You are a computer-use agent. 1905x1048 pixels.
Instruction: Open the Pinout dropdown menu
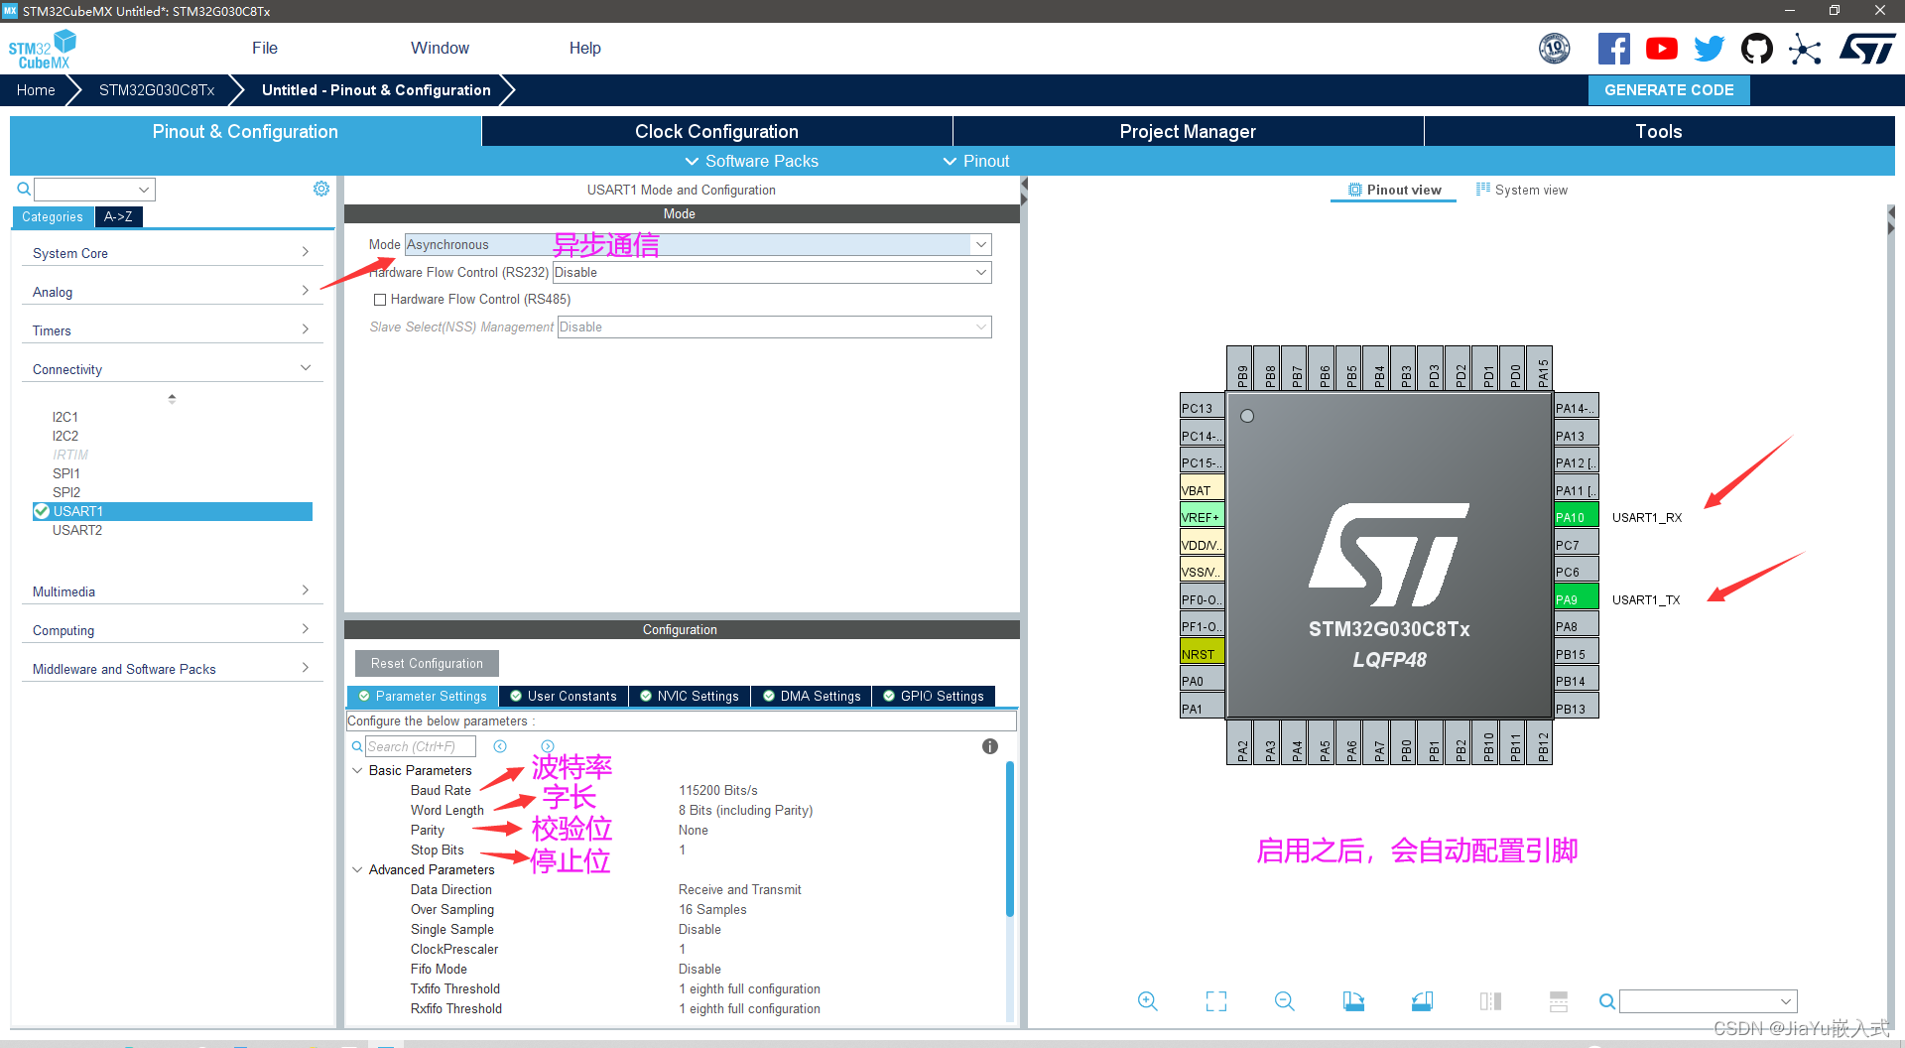pos(976,161)
